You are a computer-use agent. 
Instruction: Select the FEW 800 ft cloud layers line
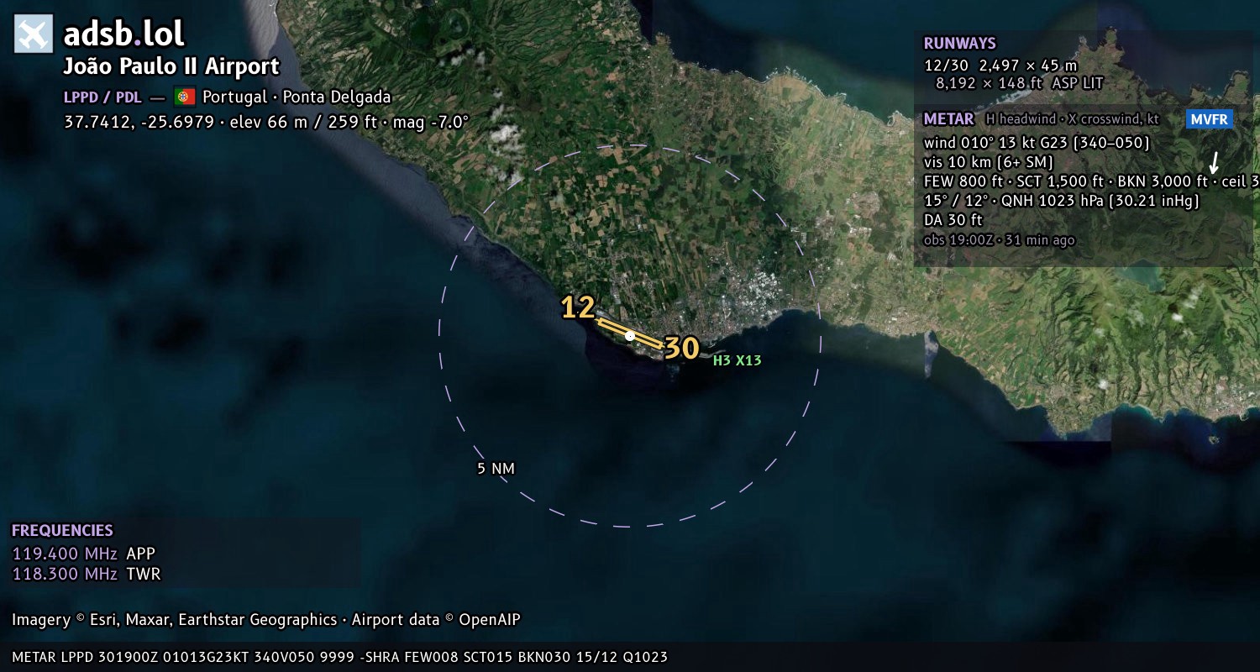tap(1091, 181)
